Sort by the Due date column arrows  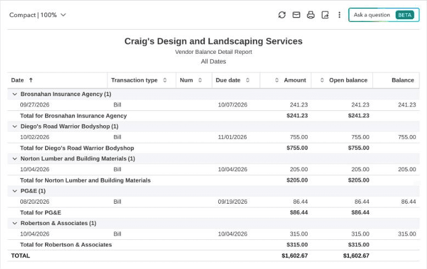click(x=247, y=80)
